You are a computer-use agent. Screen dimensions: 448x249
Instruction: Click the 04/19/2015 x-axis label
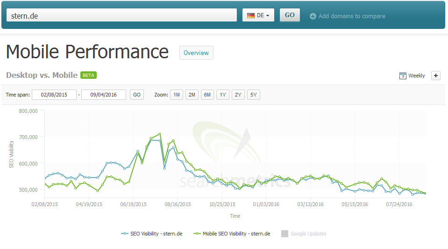coord(89,204)
